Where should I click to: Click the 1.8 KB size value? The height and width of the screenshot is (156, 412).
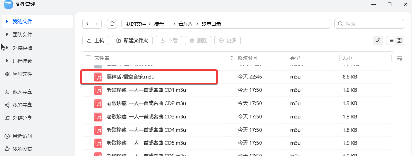[350, 130]
